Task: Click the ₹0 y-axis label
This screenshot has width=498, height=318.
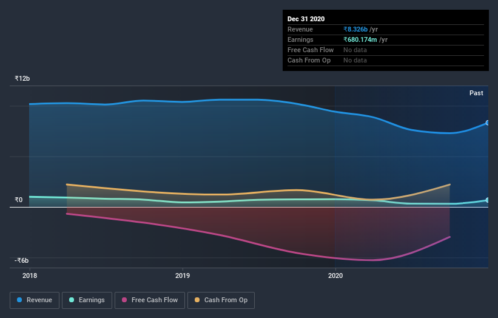Action: coord(19,200)
